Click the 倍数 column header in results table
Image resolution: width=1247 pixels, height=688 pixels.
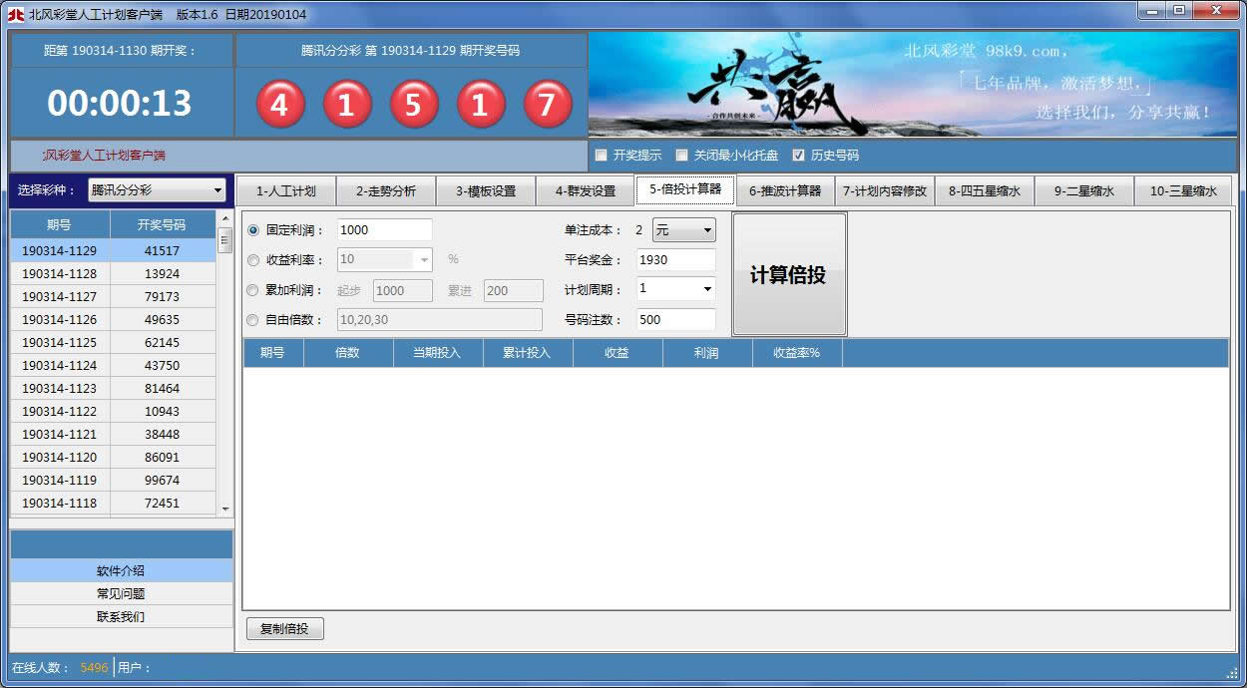click(348, 353)
